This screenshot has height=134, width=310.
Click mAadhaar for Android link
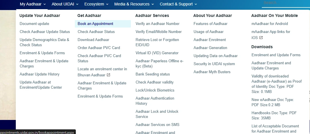pyautogui.click(x=270, y=24)
